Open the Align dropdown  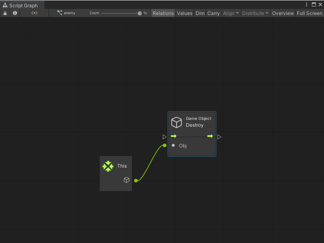(x=231, y=13)
